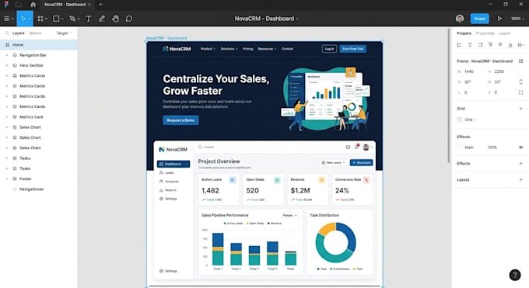The width and height of the screenshot is (529, 288).
Task: Switch to the Assets tab beside Layers
Action: [x=35, y=33]
